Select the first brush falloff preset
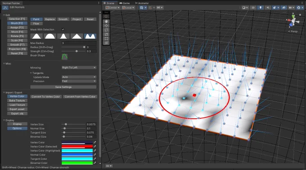This screenshot has width=306, height=170. (36, 36)
